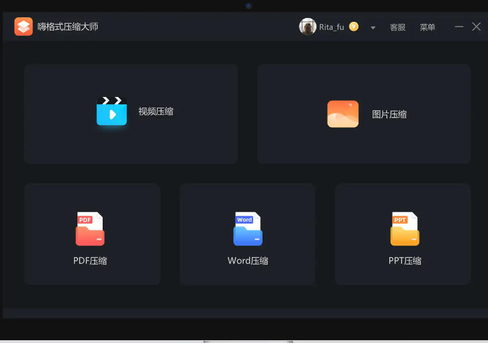Screen dimensions: 488x343
Task: Minimize the compression app window
Action: 459,27
